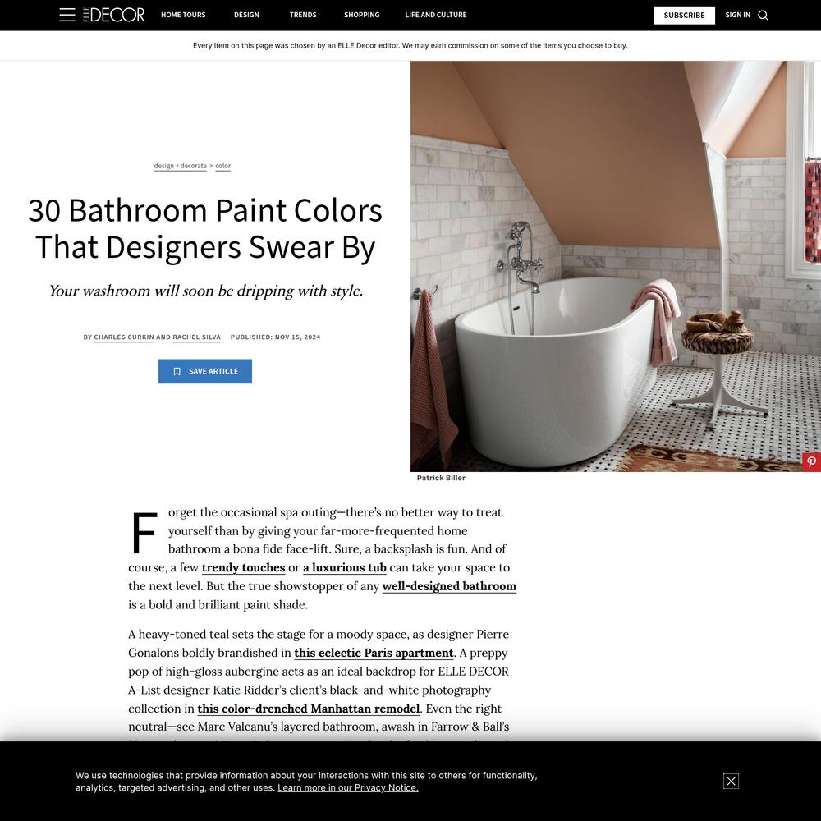Click the Subscribe button
Screen dimensions: 821x821
click(684, 15)
